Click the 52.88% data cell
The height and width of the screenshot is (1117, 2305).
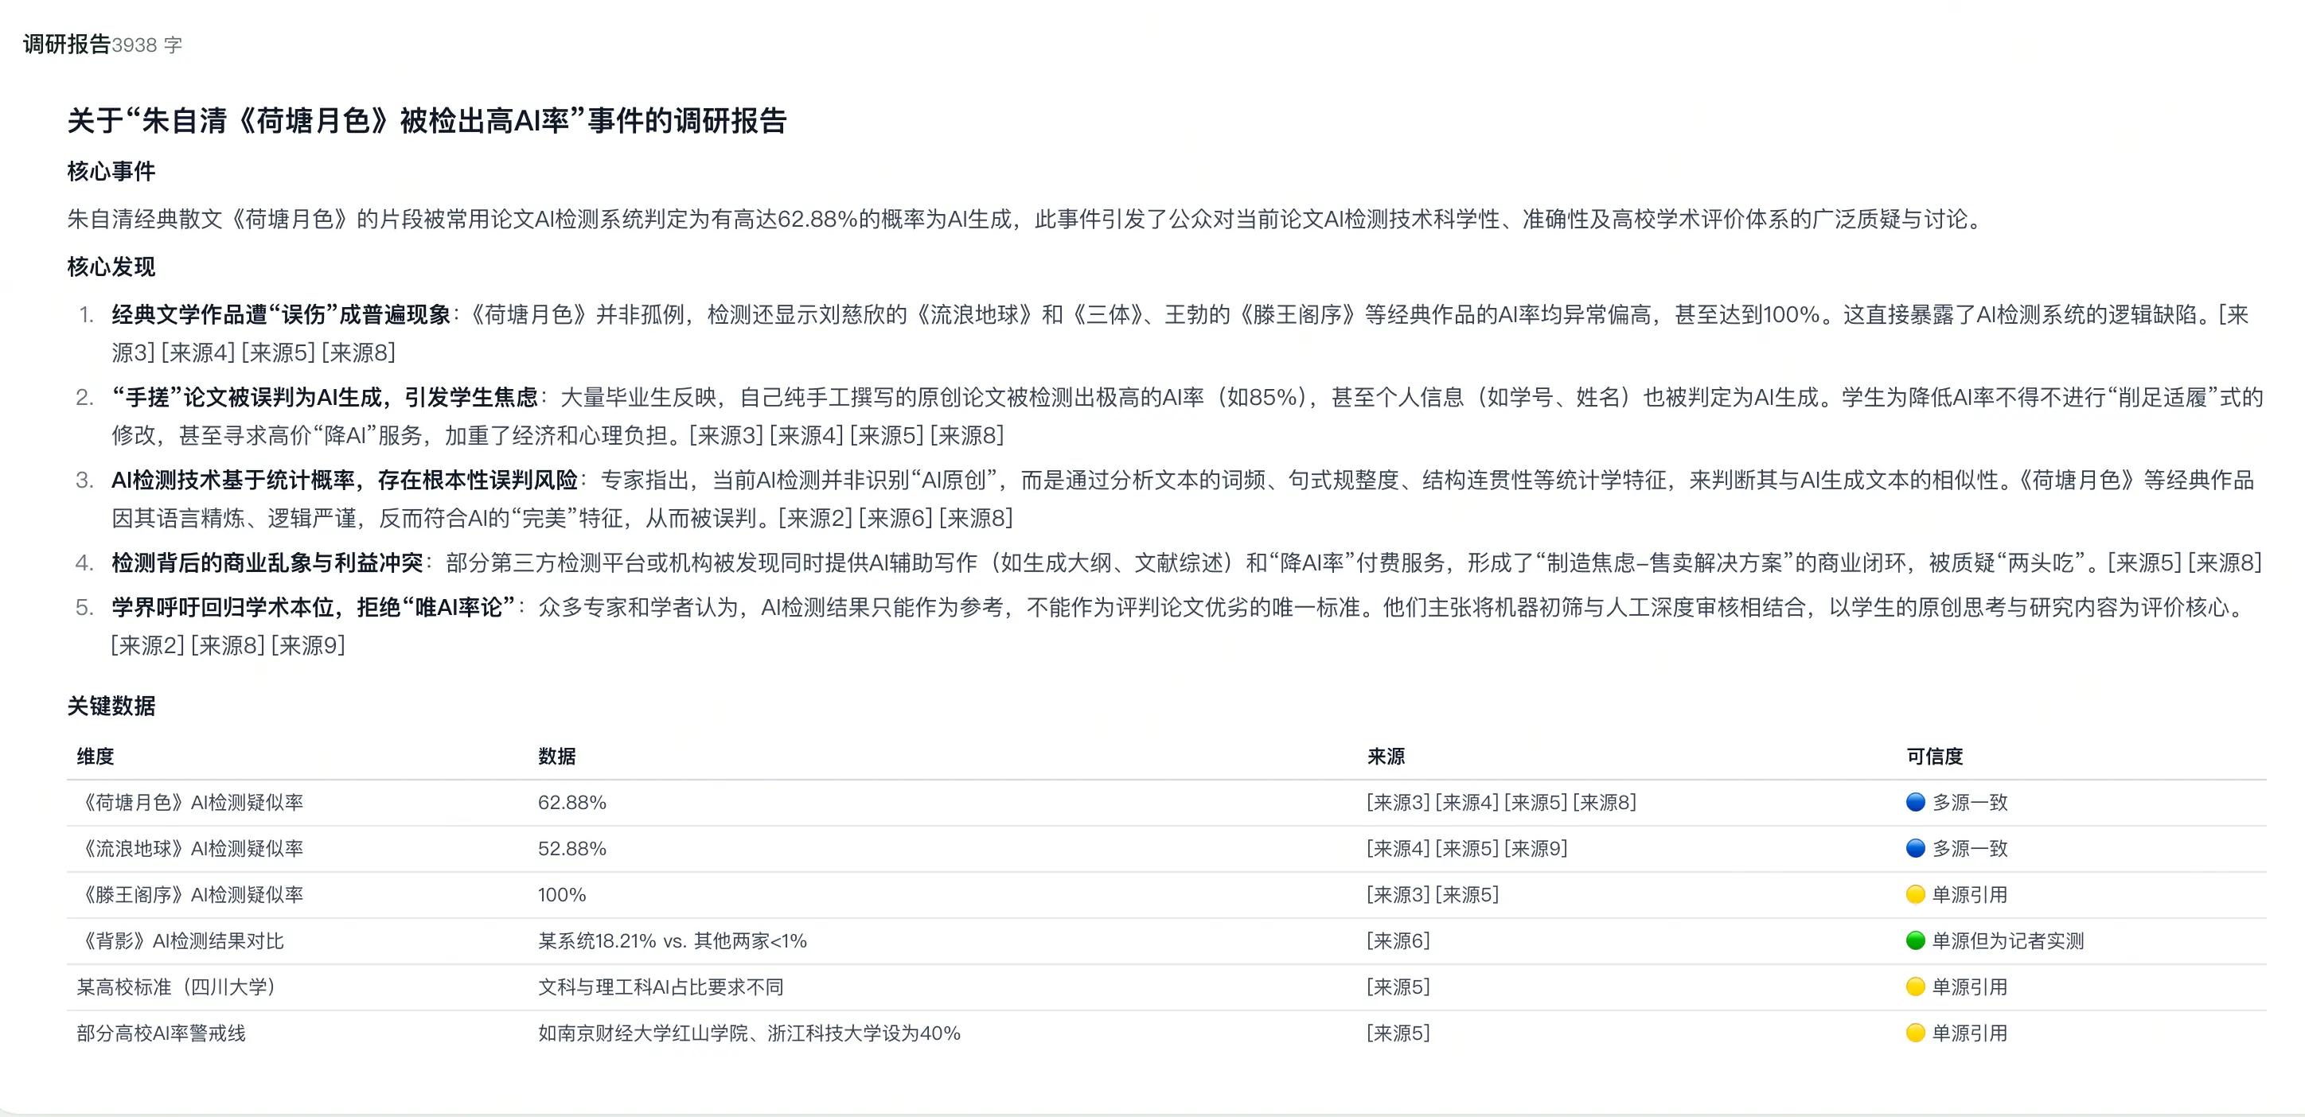point(571,848)
